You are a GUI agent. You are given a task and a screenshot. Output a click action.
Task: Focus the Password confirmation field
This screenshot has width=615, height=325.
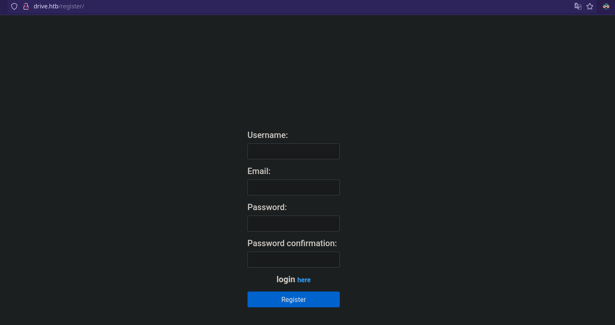[x=293, y=260]
